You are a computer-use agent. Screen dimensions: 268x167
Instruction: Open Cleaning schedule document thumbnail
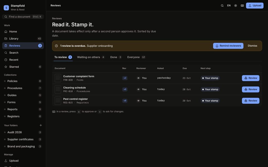[58, 89]
